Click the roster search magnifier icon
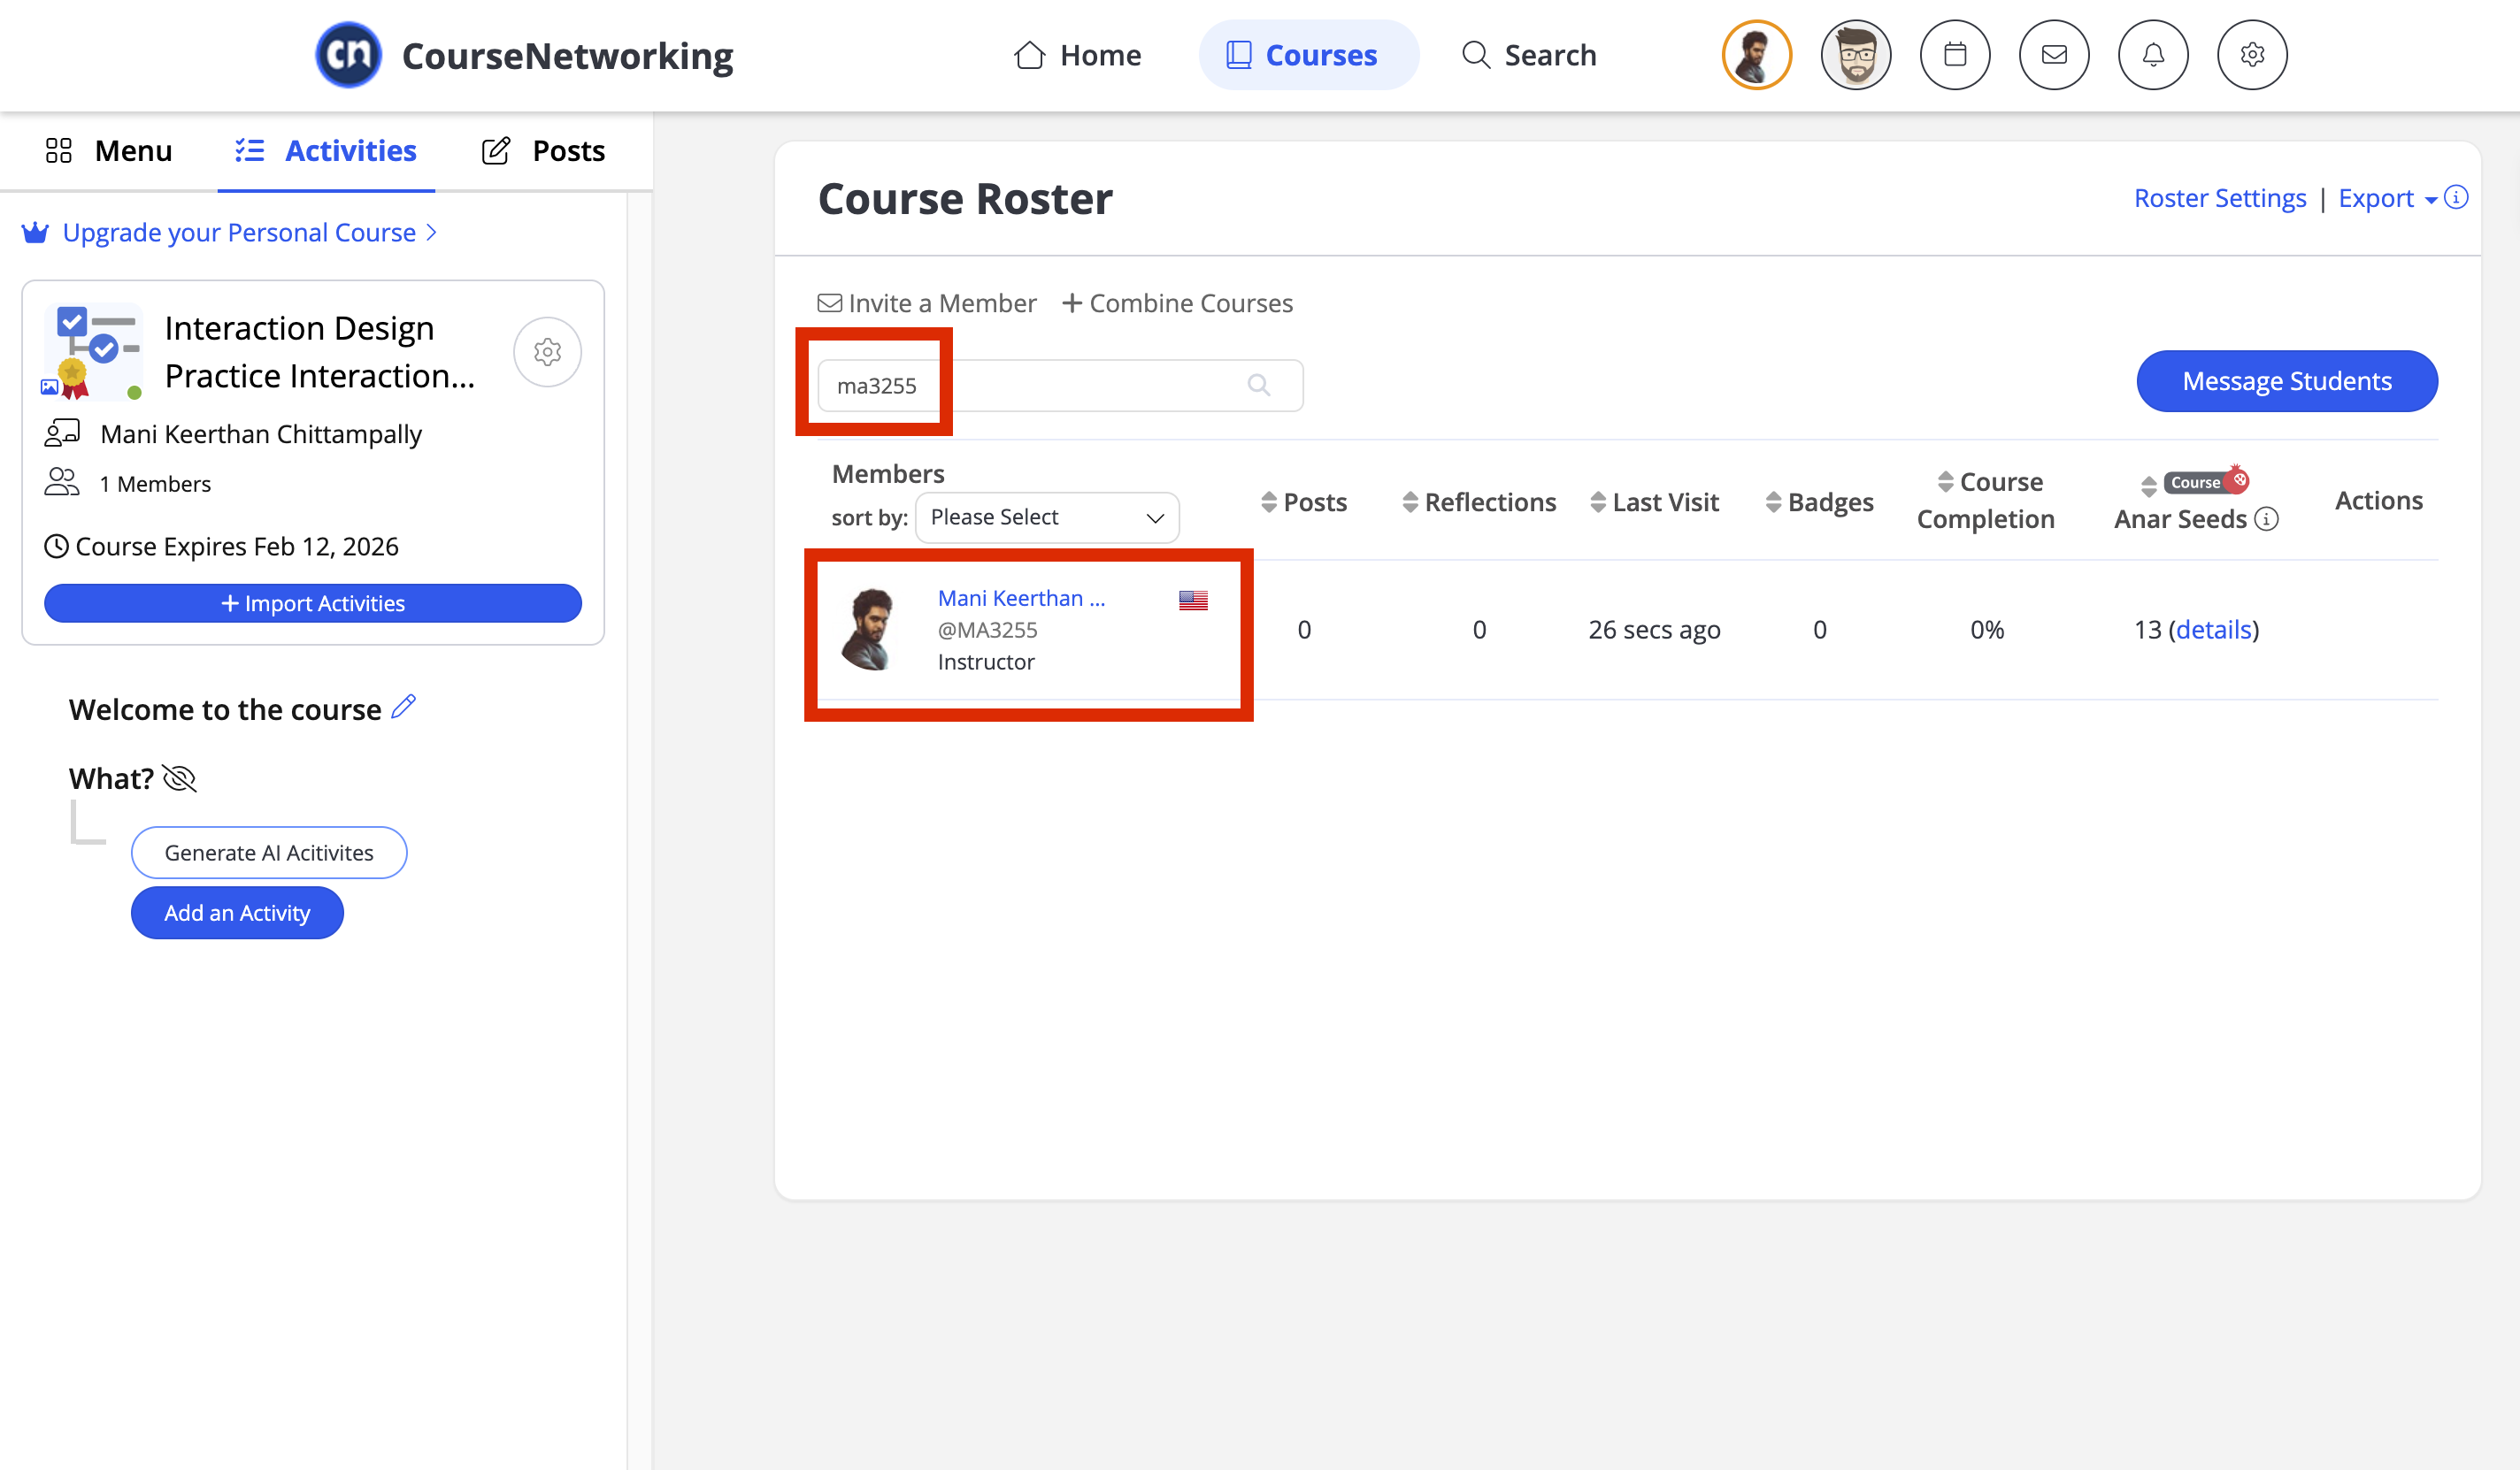Screen dimensions: 2520x1470 pos(1258,385)
